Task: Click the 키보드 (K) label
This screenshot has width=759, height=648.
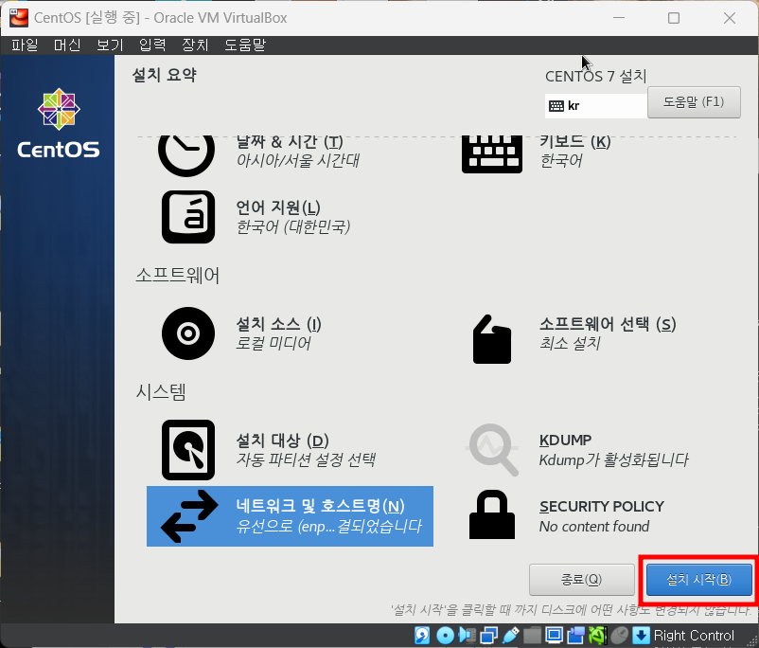Action: (575, 142)
